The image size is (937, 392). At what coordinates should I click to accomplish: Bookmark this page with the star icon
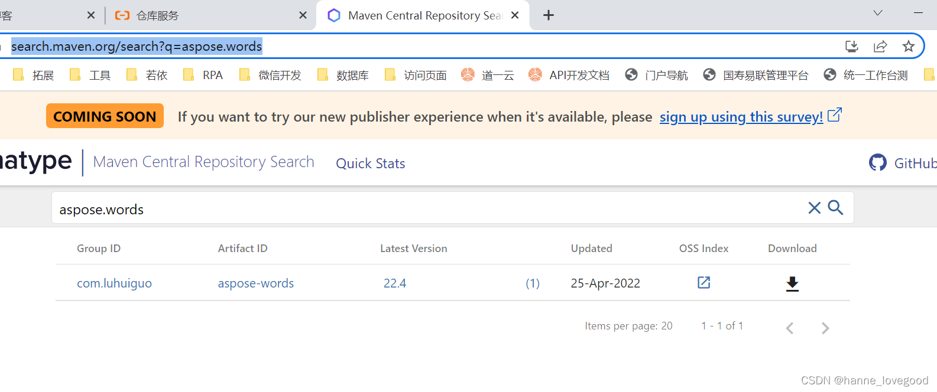[909, 46]
